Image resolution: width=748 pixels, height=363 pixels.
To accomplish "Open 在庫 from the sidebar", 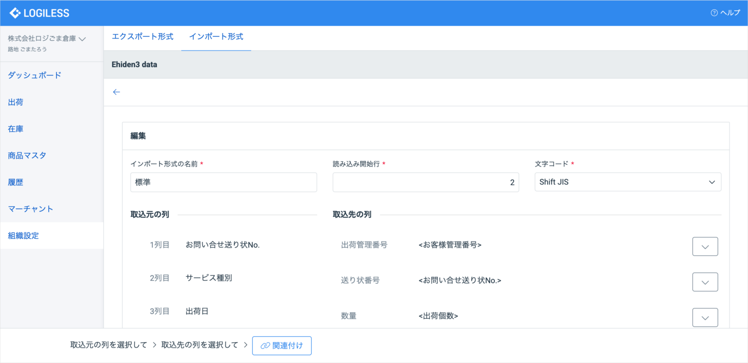I will (16, 129).
